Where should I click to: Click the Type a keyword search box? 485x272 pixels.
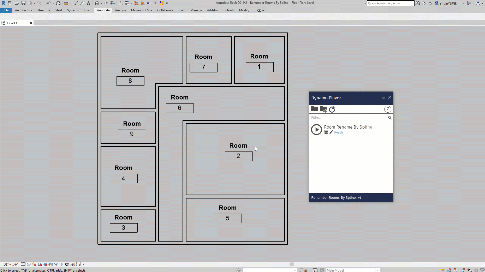(390, 3)
